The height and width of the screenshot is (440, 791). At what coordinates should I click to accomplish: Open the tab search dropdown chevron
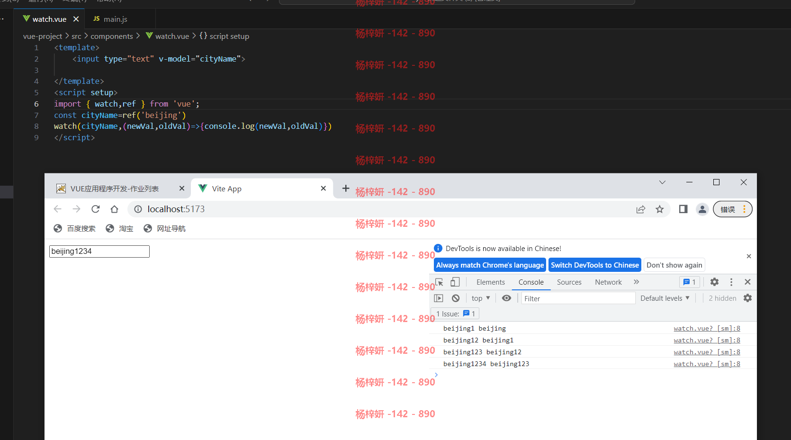click(x=662, y=182)
